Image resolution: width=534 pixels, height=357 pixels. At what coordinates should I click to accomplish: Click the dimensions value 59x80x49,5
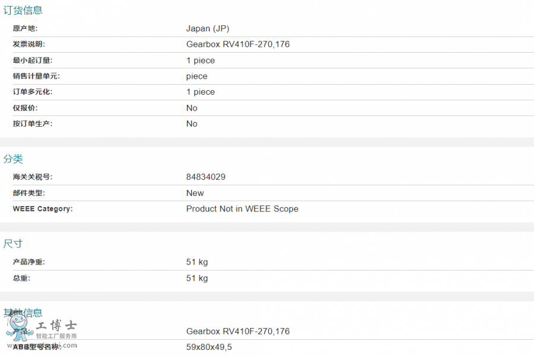209,347
